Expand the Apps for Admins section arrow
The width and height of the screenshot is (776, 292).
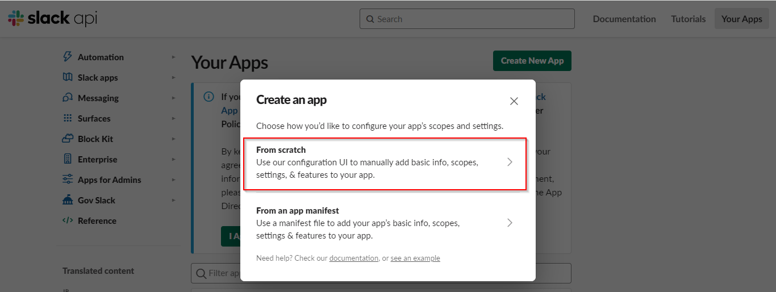174,180
